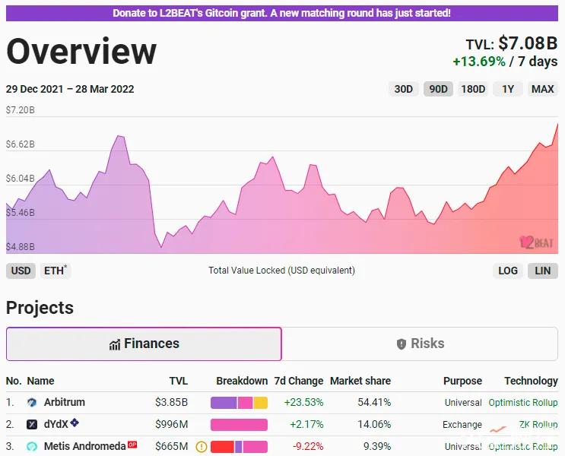This screenshot has width=565, height=456.
Task: Click the -9.22% change for Metis
Action: [308, 447]
